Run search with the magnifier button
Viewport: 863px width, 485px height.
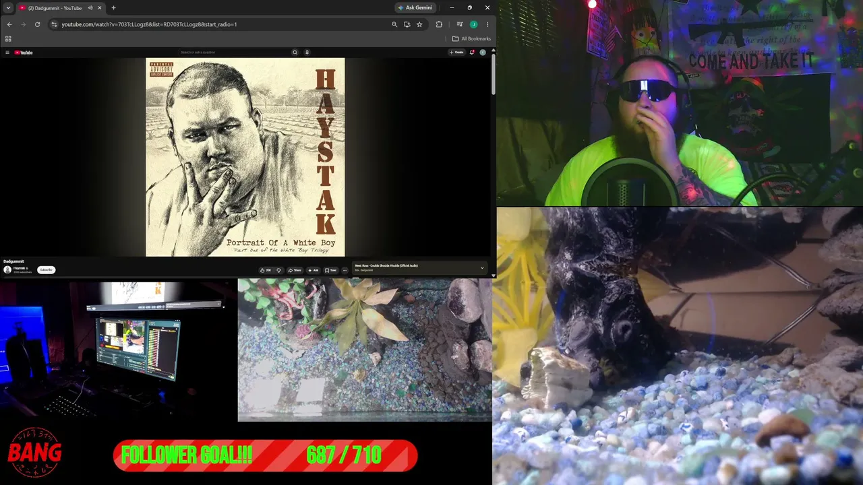tap(295, 52)
